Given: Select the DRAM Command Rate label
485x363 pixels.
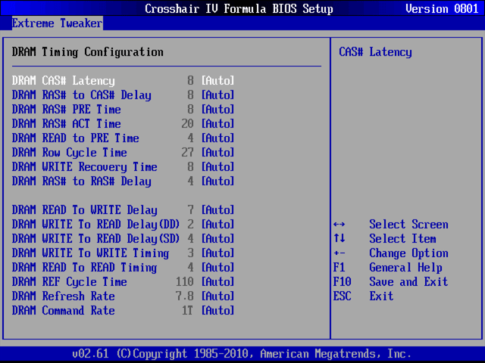Looking at the screenshot, I should click(x=64, y=310).
